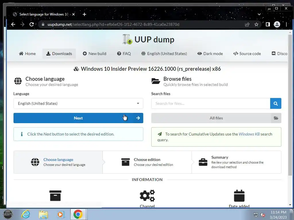Launch Internet Explorer from the taskbar
This screenshot has width=294, height=220.
pos(26,214)
